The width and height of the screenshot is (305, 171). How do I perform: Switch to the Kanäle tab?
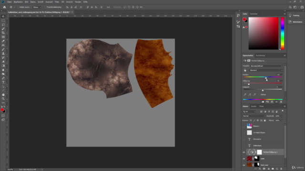(x=254, y=106)
